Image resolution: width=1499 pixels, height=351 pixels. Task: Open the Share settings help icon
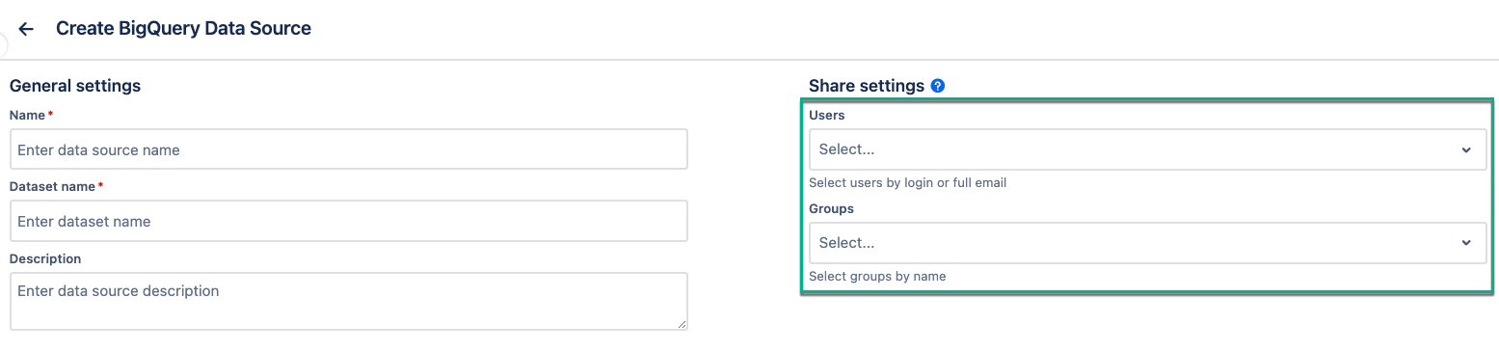coord(938,86)
